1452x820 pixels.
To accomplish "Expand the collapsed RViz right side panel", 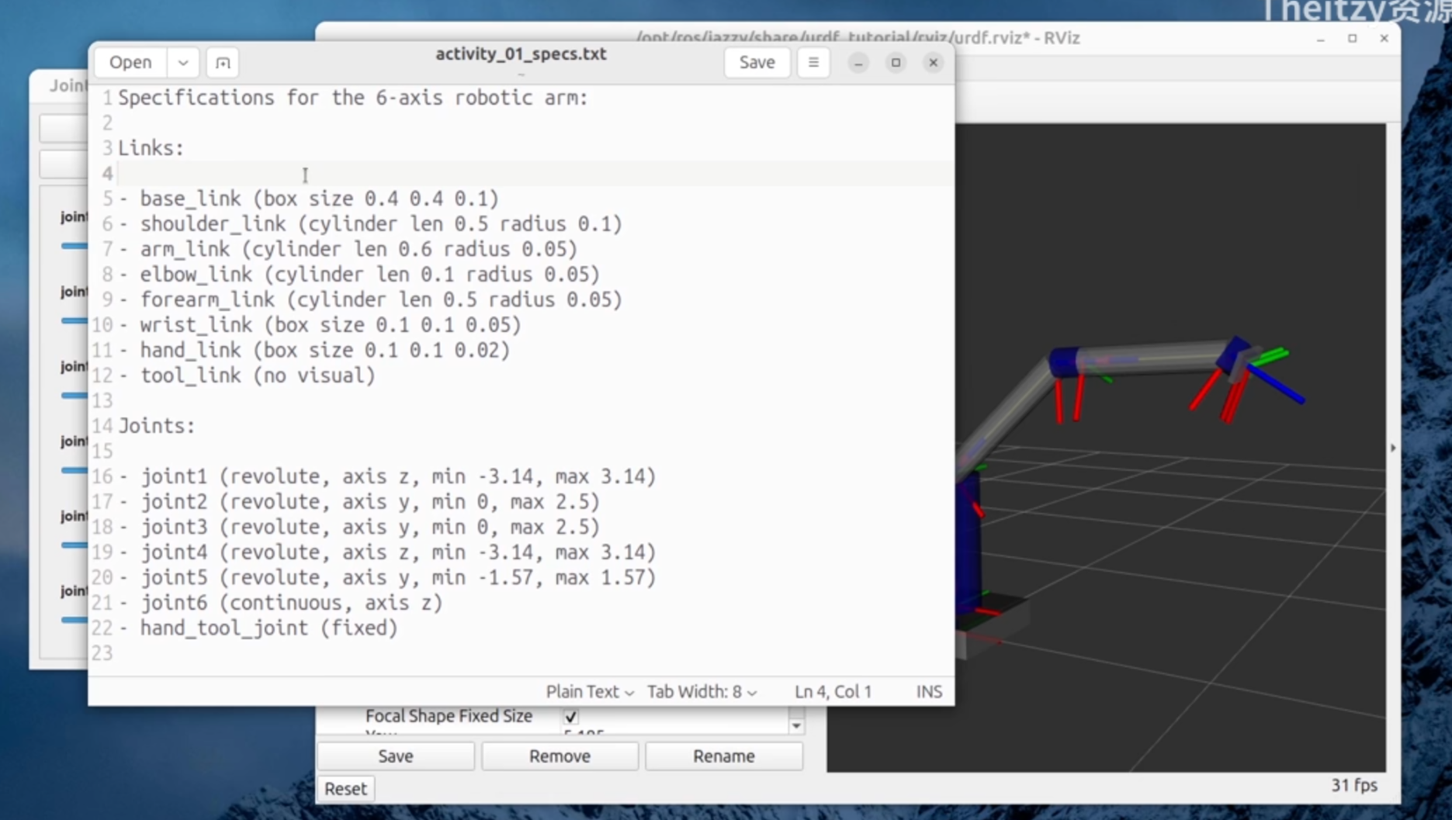I will click(x=1393, y=447).
